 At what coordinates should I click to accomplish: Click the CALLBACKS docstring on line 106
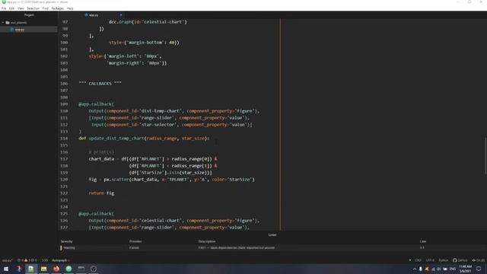[100, 84]
